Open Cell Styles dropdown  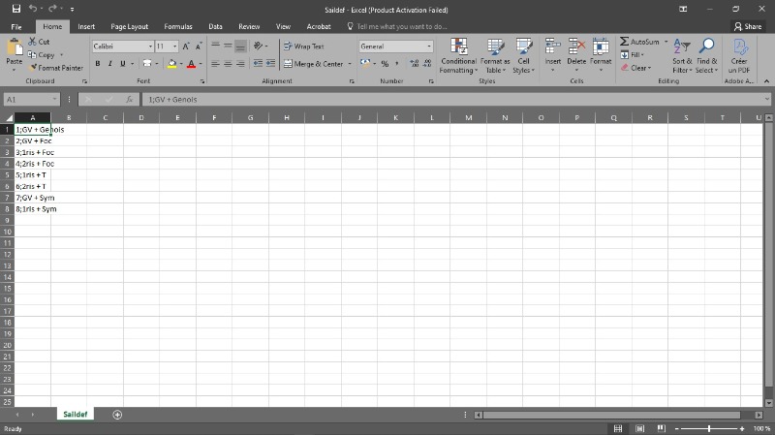pos(523,56)
